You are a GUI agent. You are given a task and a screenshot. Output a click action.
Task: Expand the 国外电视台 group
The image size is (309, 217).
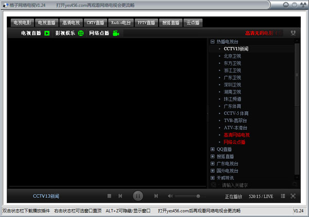point(212,171)
